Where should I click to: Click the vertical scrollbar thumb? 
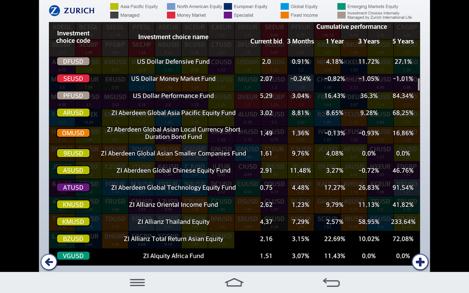tap(419, 84)
